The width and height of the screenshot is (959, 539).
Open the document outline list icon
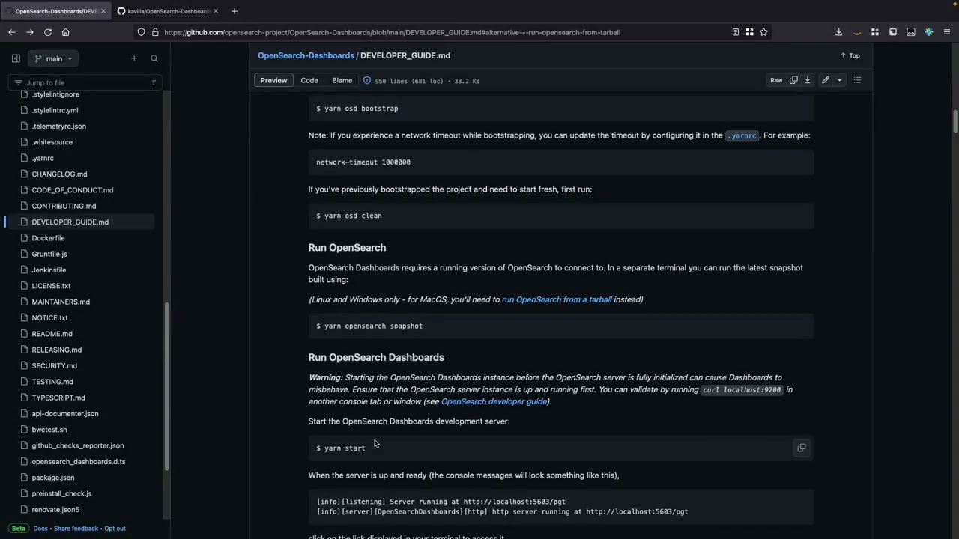[858, 80]
